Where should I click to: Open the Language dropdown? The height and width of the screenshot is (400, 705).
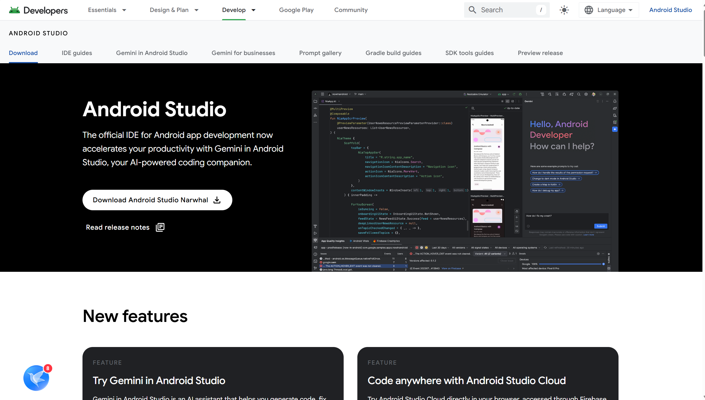click(609, 10)
